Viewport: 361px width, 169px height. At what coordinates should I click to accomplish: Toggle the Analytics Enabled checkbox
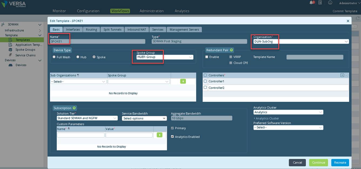click(172, 137)
